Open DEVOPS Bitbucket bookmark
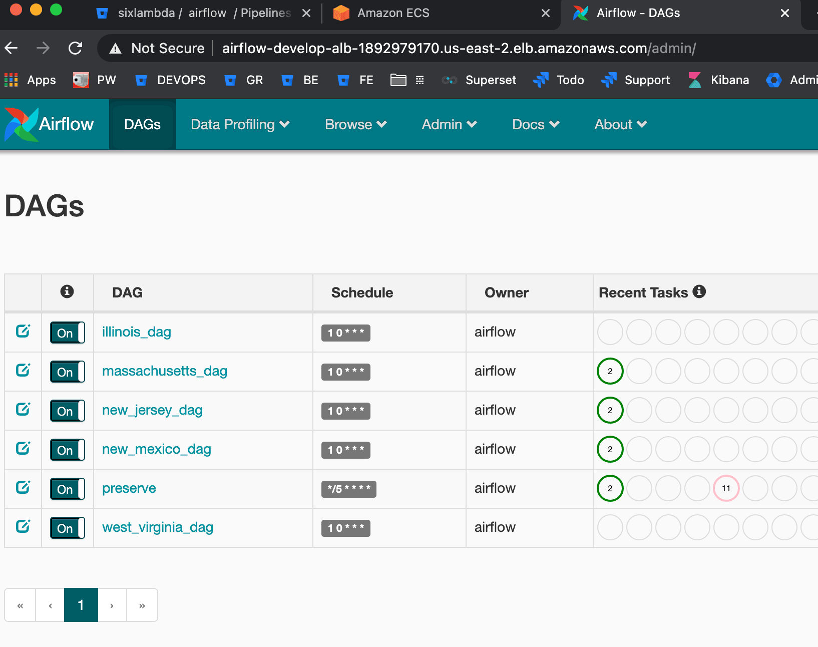Image resolution: width=818 pixels, height=647 pixels. [171, 80]
